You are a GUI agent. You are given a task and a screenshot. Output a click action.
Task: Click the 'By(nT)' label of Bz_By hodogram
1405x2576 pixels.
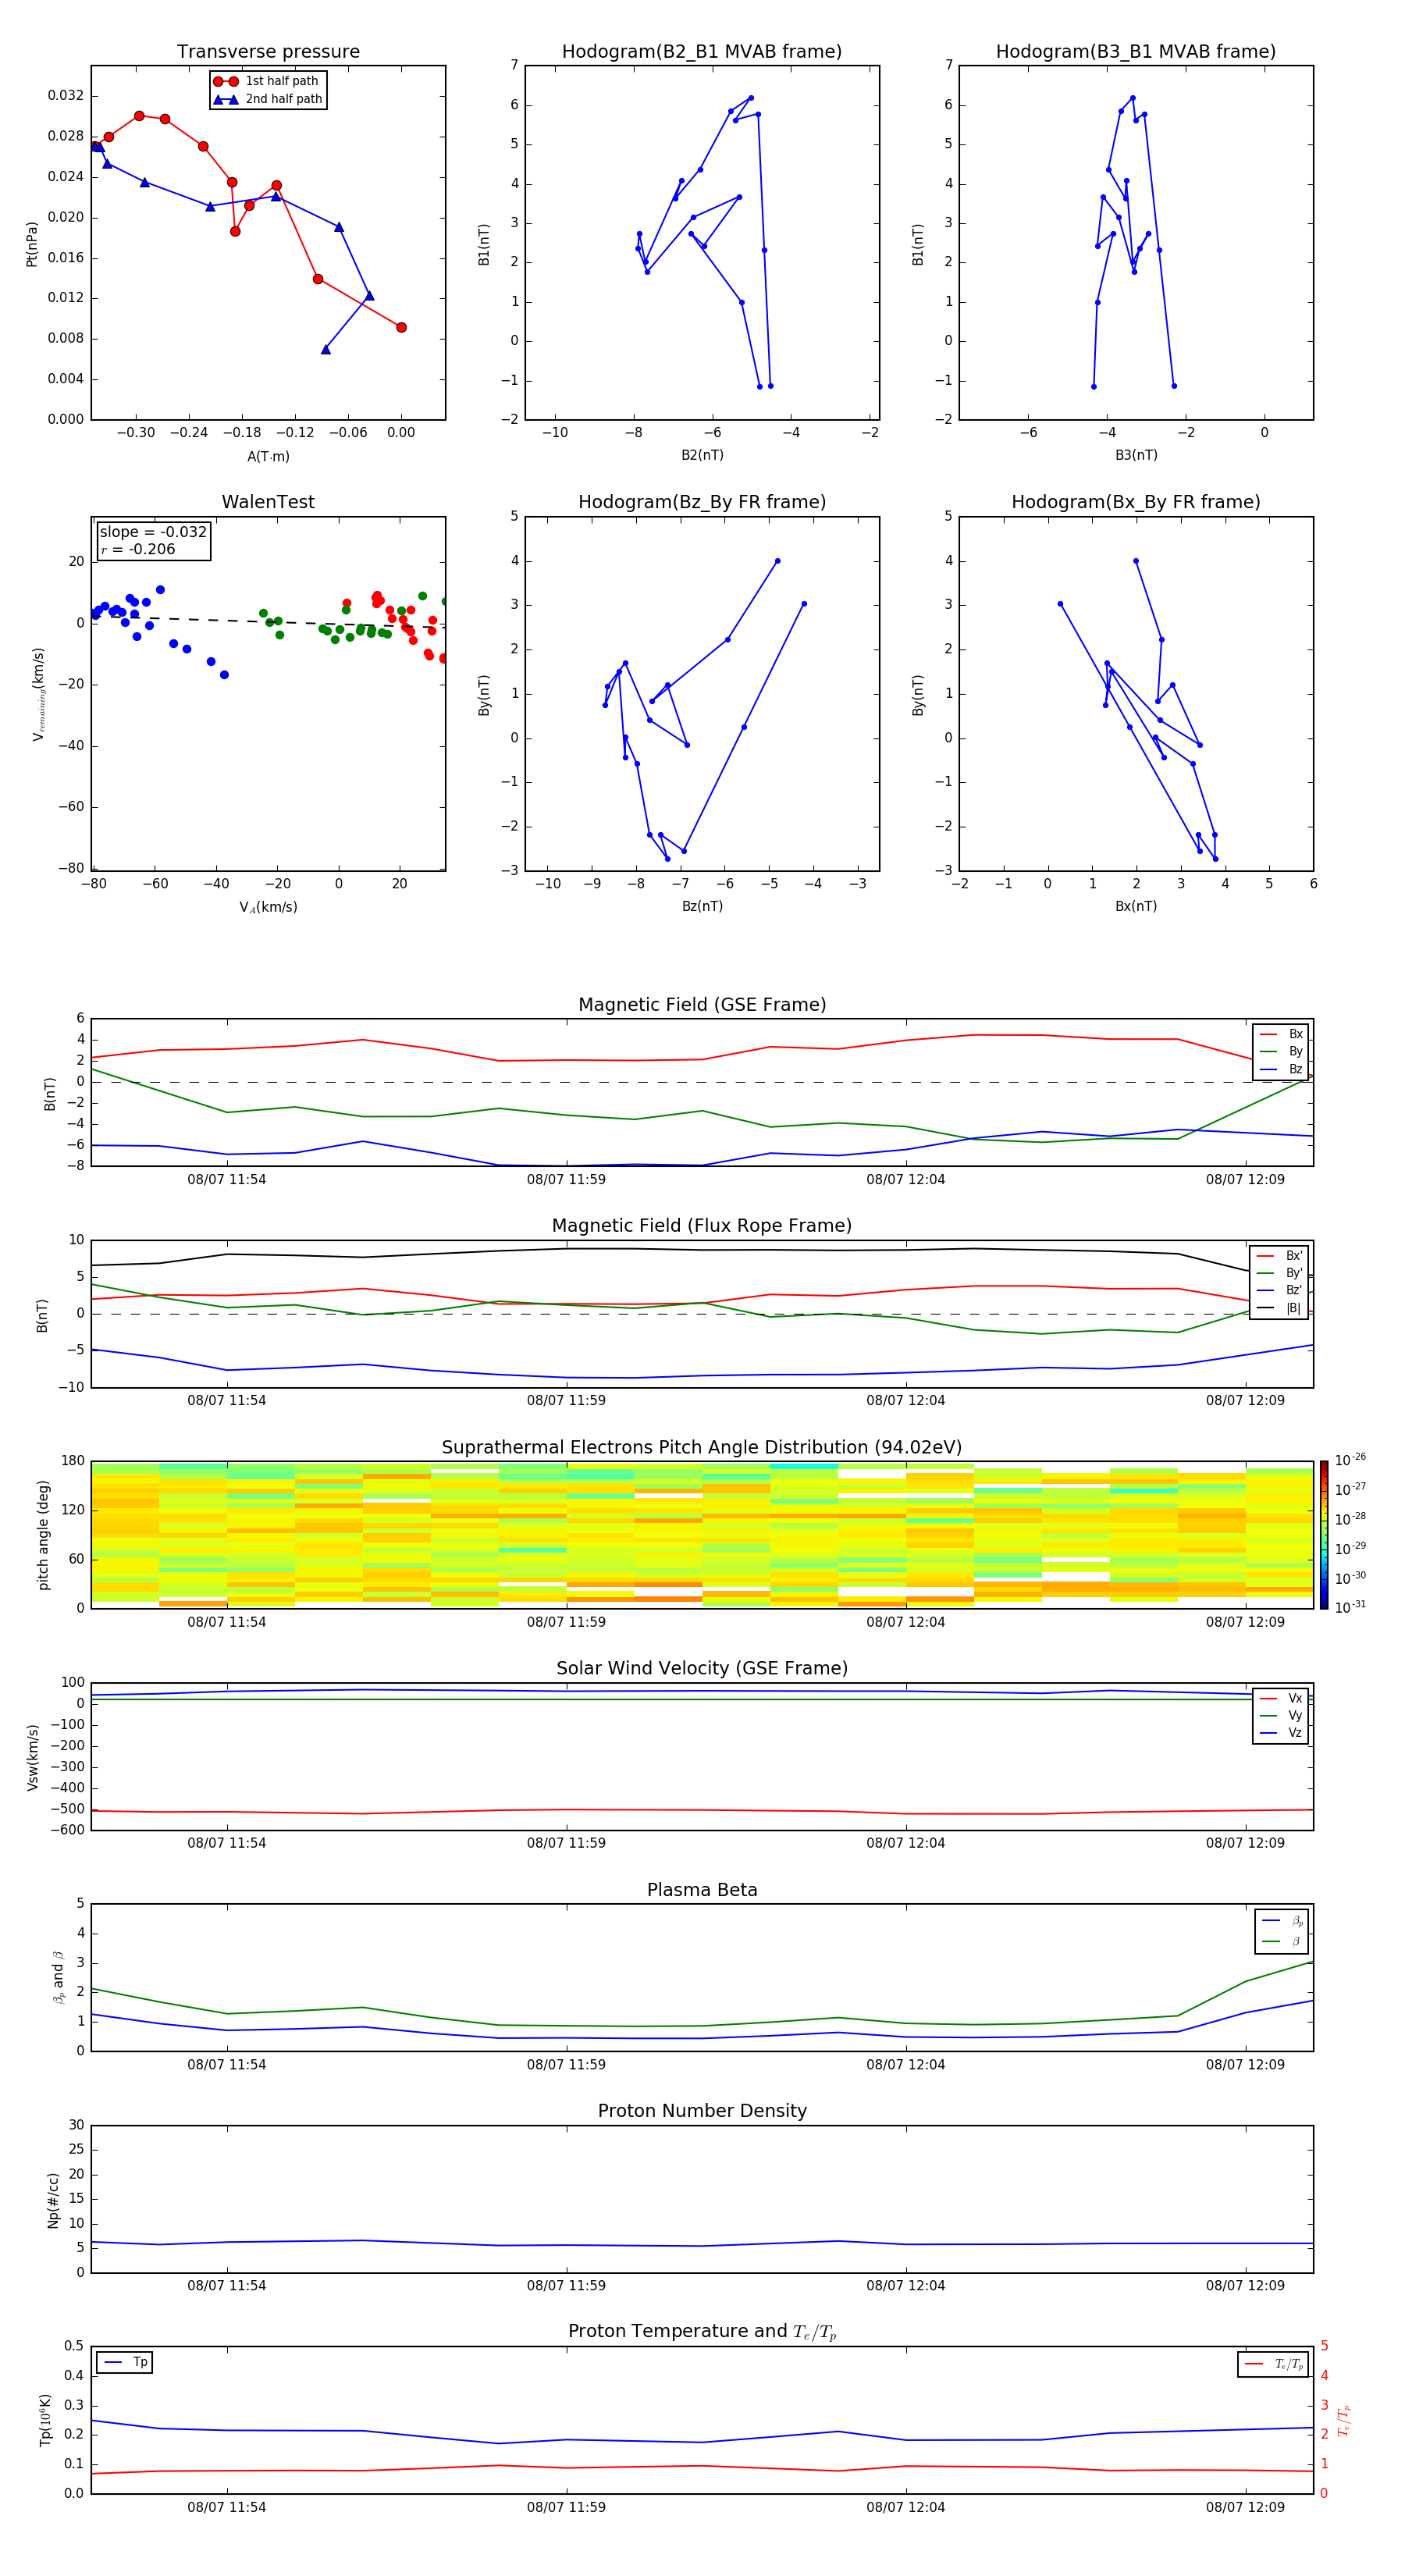(x=484, y=694)
